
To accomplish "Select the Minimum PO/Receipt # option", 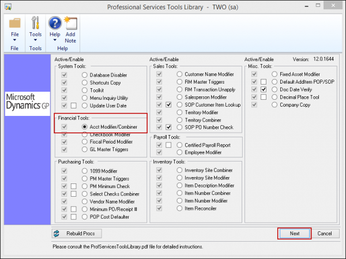I will click(x=85, y=209).
